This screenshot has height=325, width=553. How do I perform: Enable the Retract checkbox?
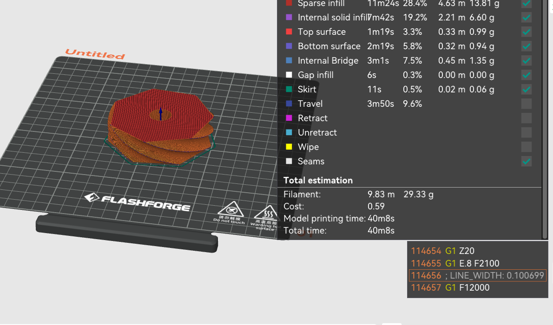click(526, 118)
